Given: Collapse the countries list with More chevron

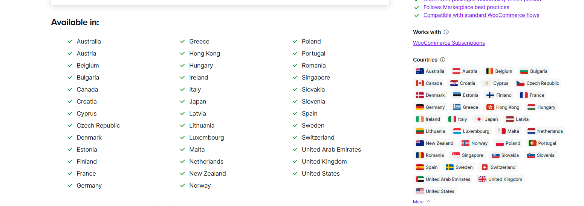Looking at the screenshot, I should (x=428, y=201).
